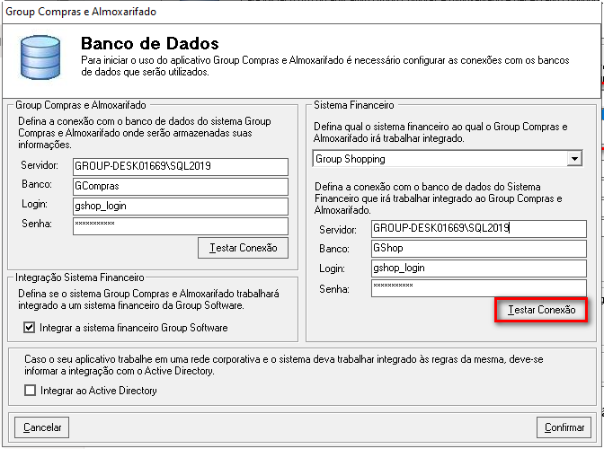Toggle Integrar a sistema financeiro Group Software checkbox
Image resolution: width=604 pixels, height=449 pixels.
click(x=30, y=328)
